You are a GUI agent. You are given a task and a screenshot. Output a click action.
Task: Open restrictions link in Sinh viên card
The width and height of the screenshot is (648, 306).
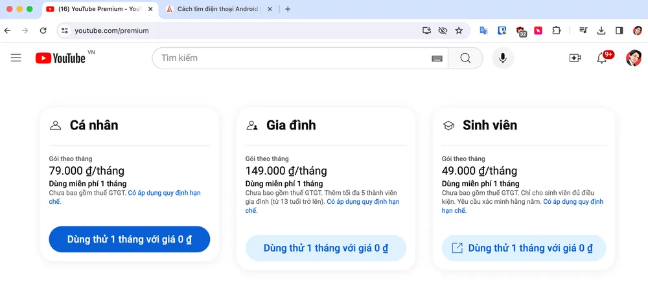(522, 206)
